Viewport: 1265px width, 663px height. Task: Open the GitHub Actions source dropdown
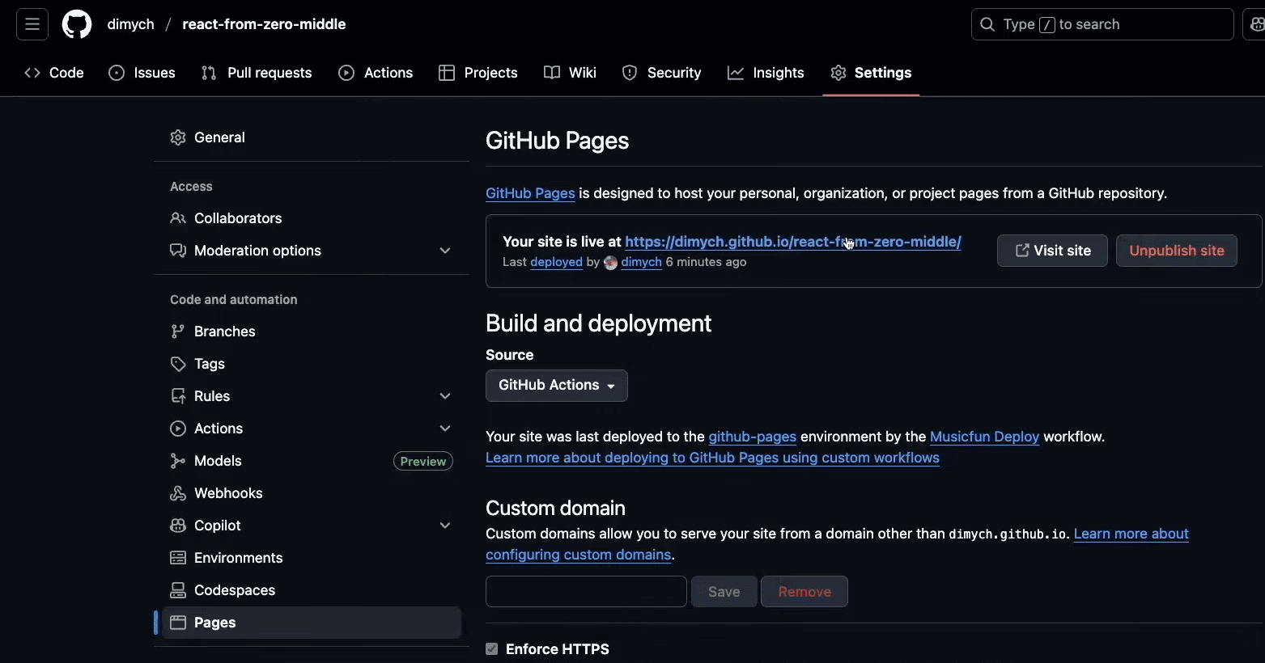[556, 386]
